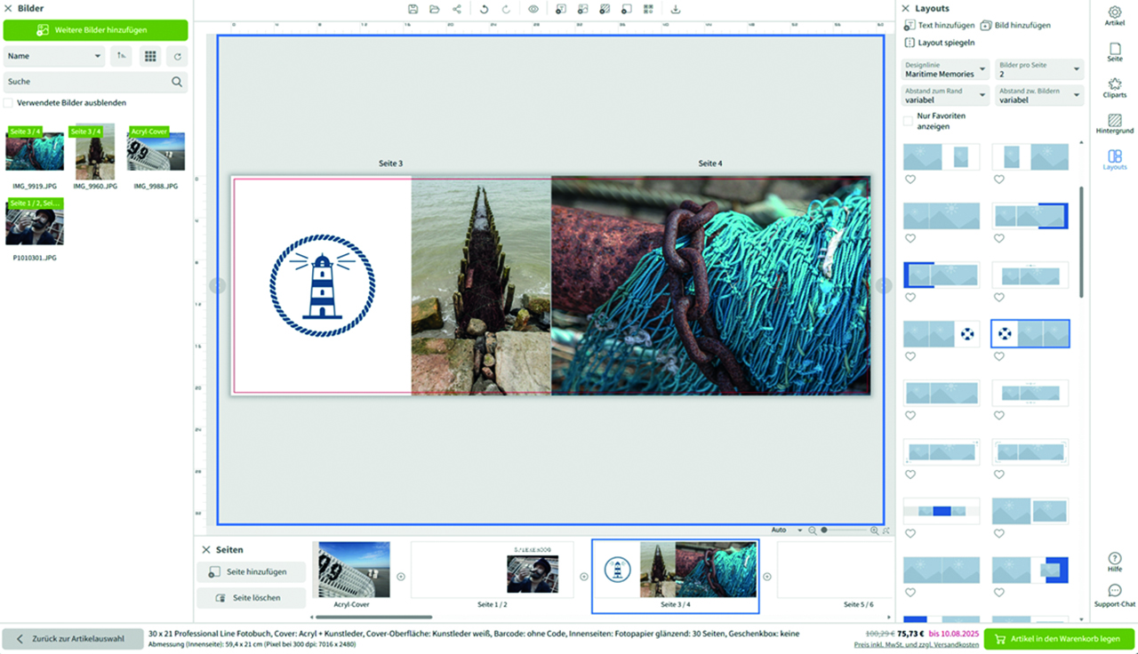Select the Acryl-Cover page thumbnail

[354, 570]
